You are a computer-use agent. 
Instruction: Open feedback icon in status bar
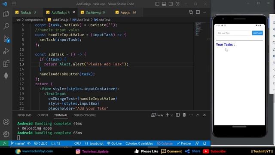click(197, 143)
